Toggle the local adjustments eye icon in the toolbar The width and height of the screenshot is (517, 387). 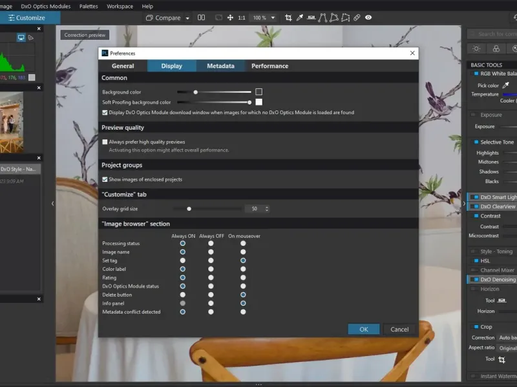(x=368, y=17)
